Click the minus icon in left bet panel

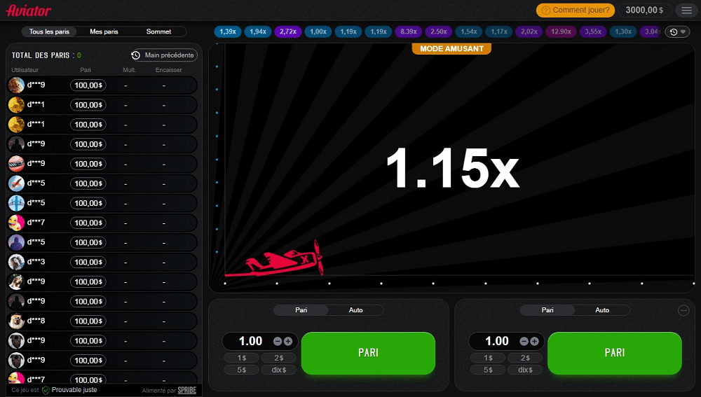(x=278, y=341)
